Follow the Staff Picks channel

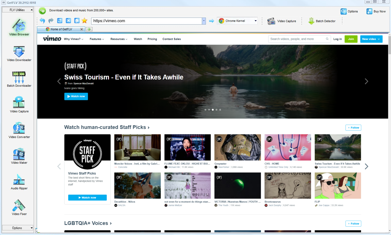pos(353,127)
